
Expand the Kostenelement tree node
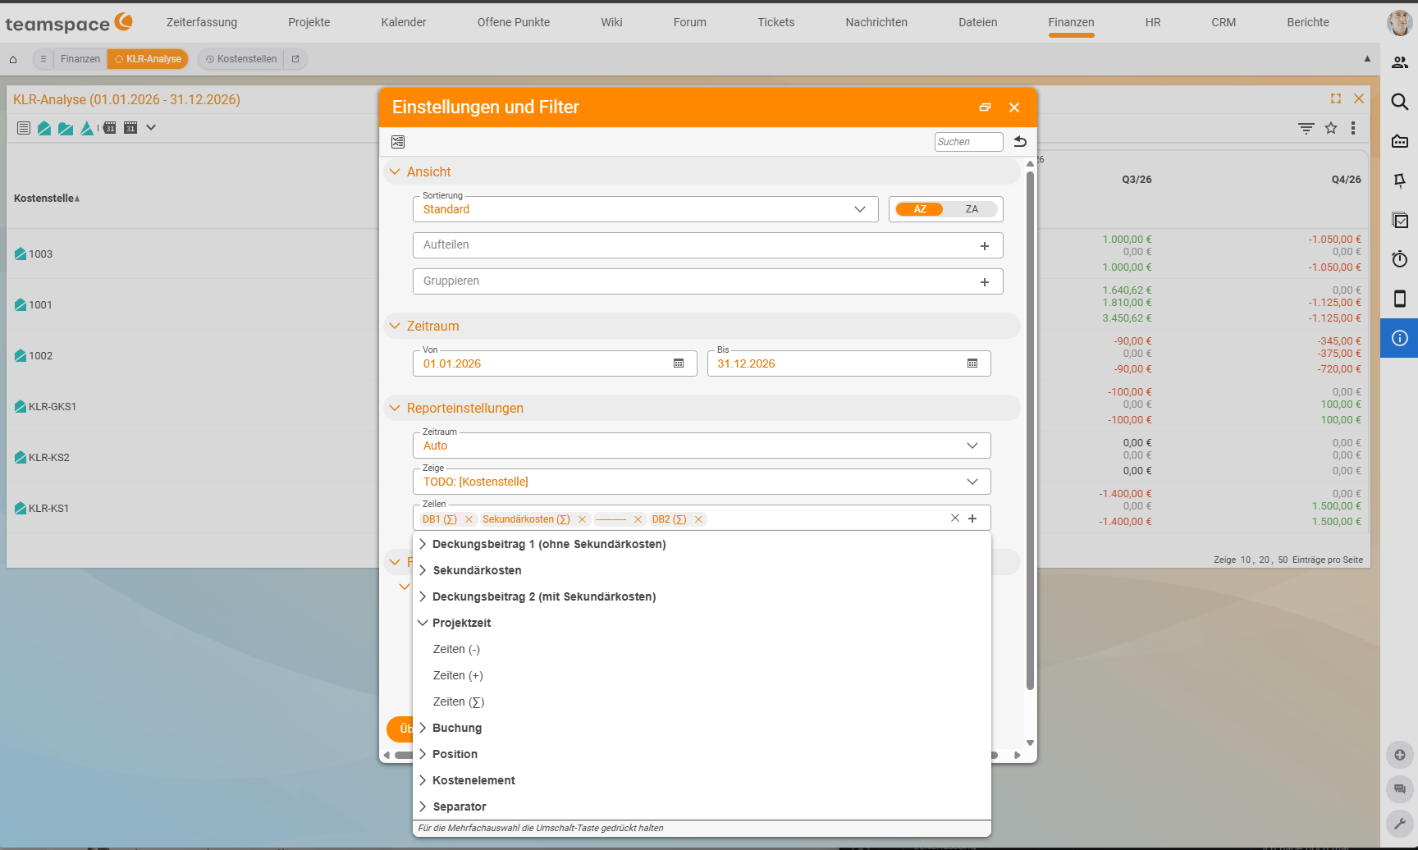[423, 780]
